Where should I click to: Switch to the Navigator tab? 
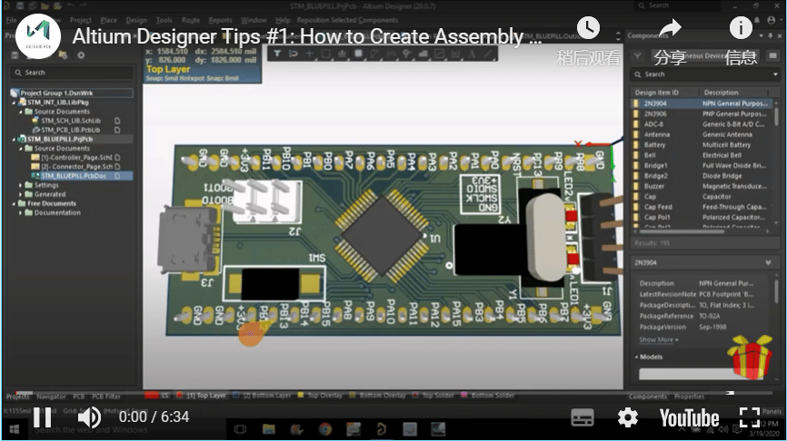click(51, 397)
